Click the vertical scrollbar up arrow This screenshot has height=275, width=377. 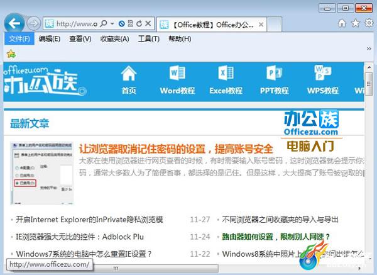point(369,68)
